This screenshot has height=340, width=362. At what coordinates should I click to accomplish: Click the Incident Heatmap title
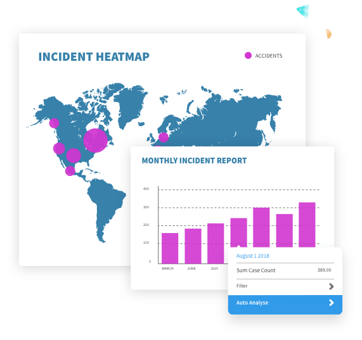(94, 57)
